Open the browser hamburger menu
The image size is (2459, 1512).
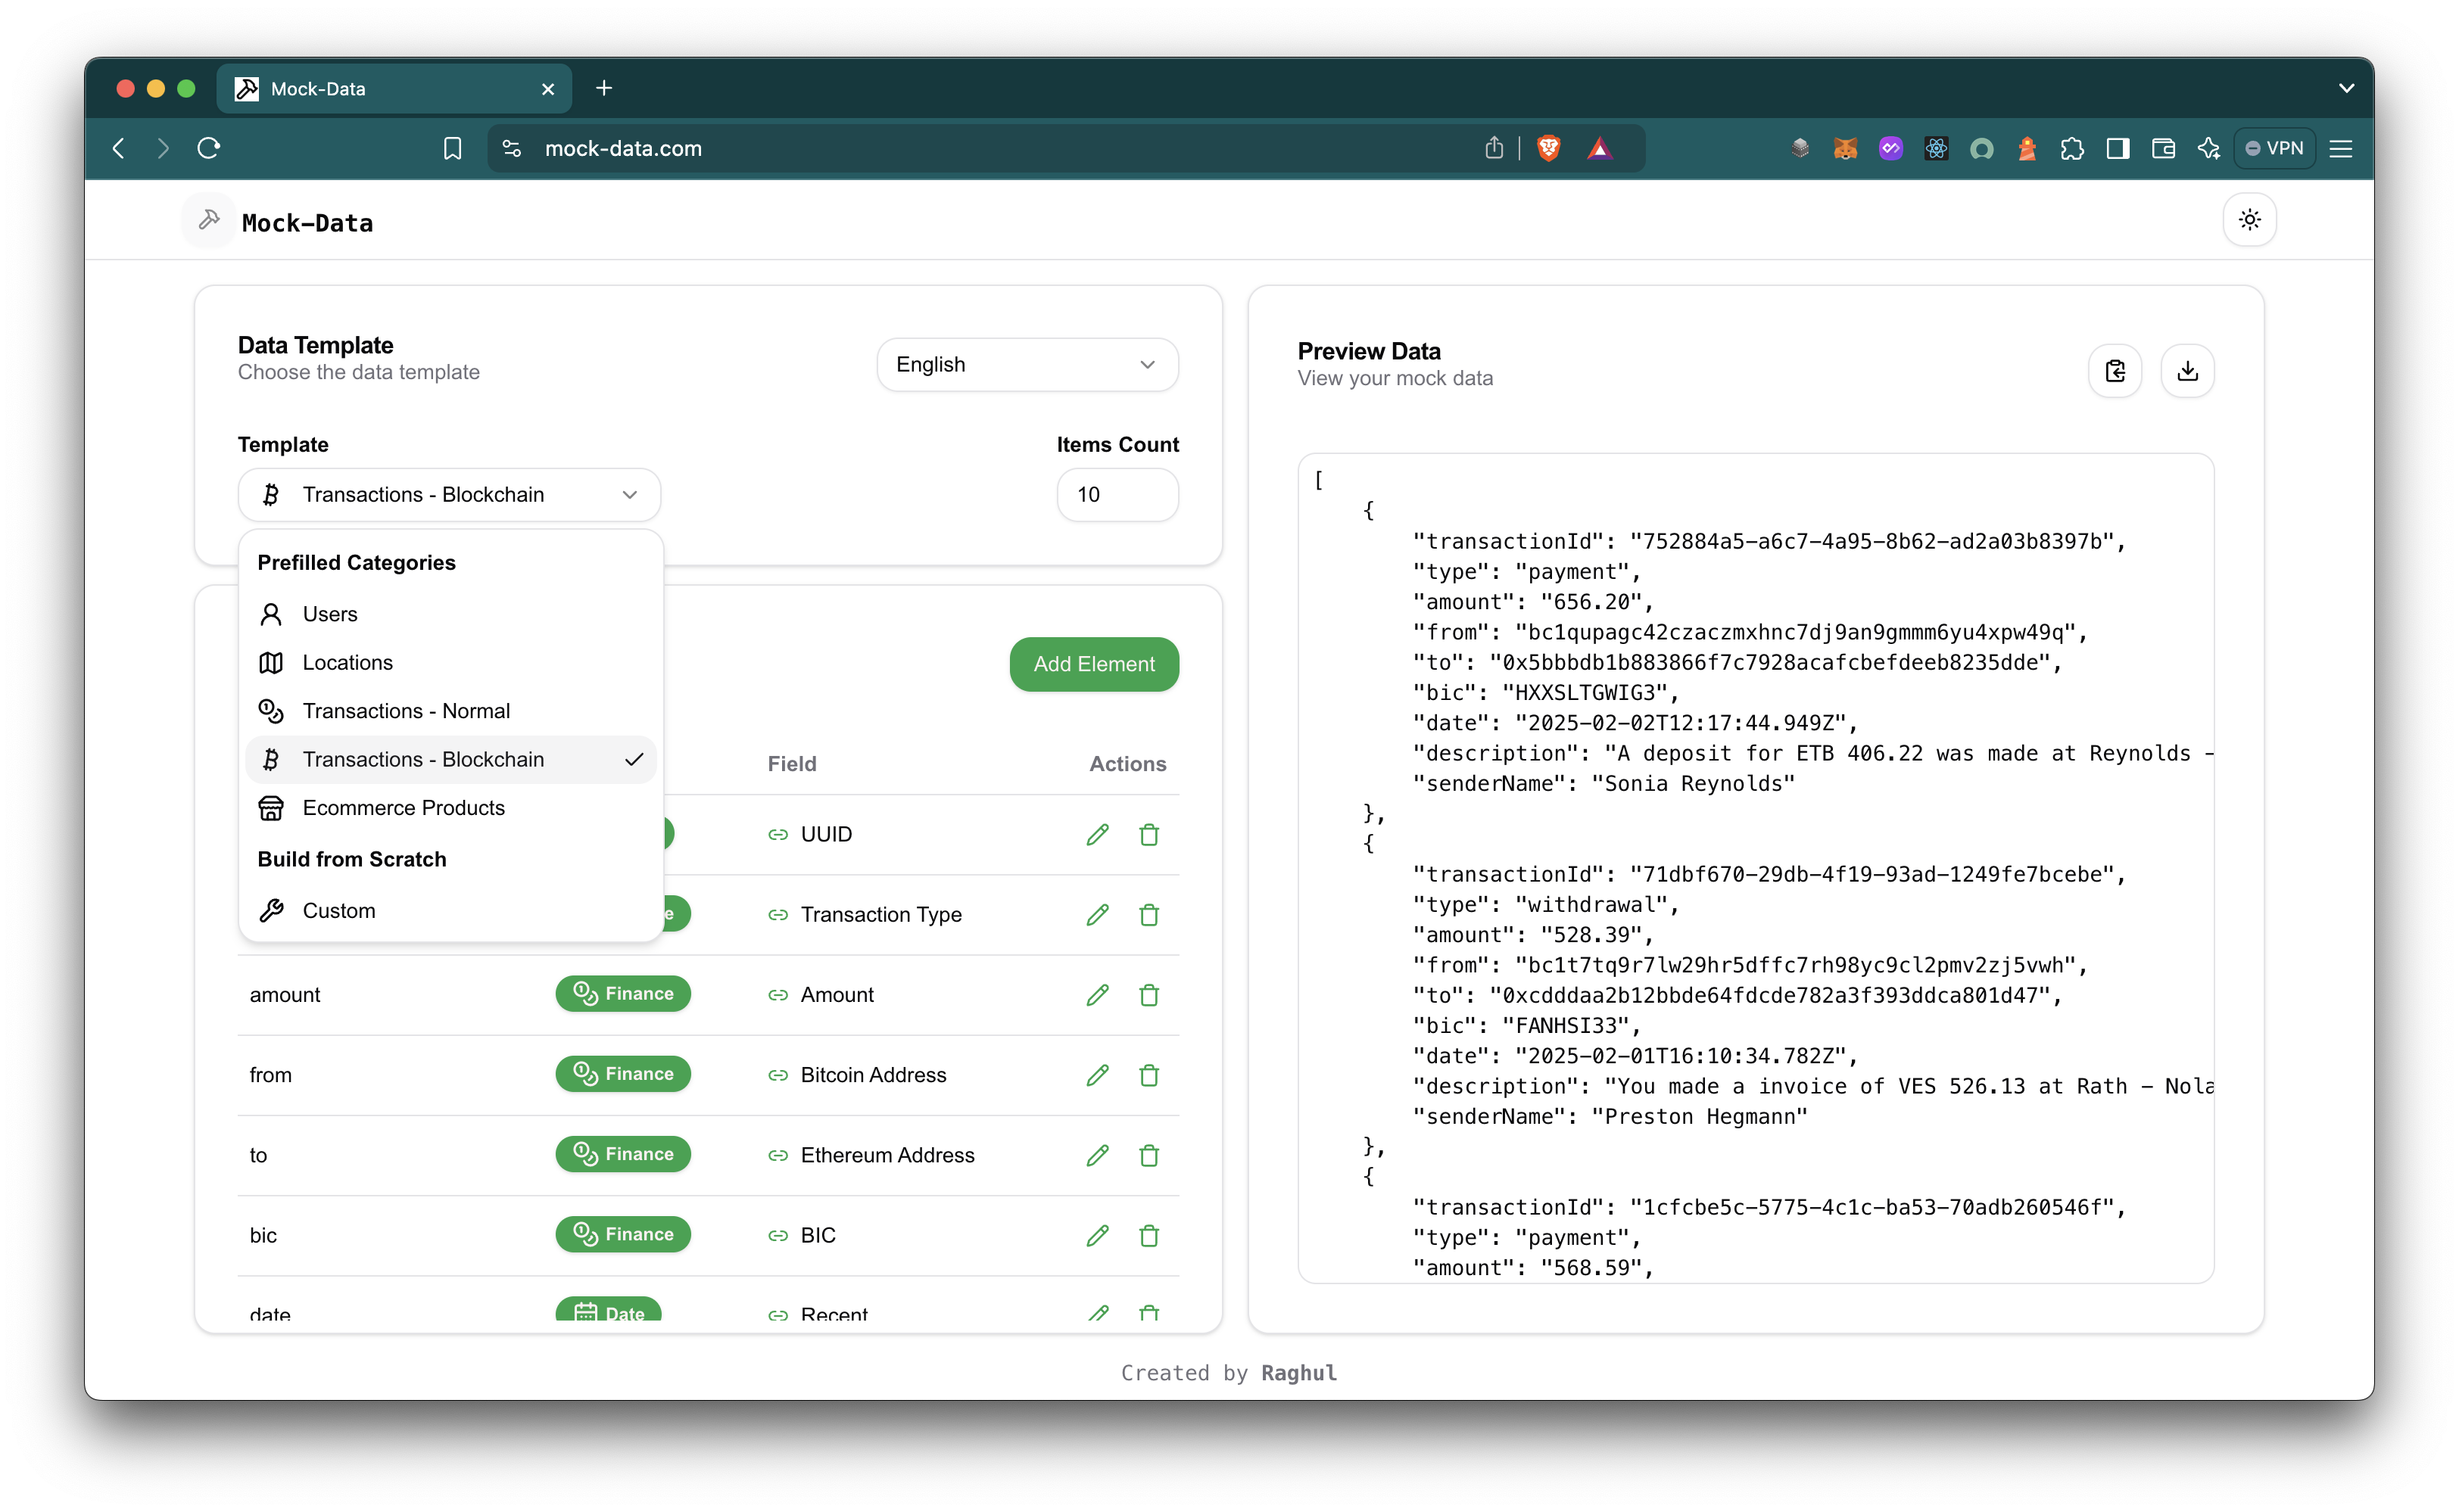tap(2340, 148)
